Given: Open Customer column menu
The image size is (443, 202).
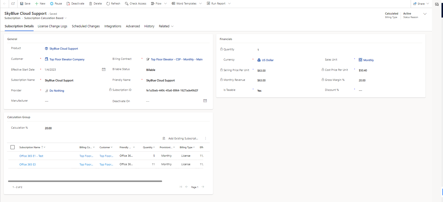Looking at the screenshot, I should [x=106, y=147].
